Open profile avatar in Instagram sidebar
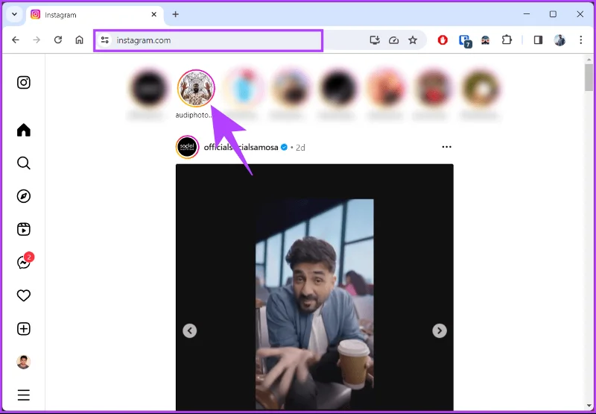The image size is (596, 414). [24, 362]
